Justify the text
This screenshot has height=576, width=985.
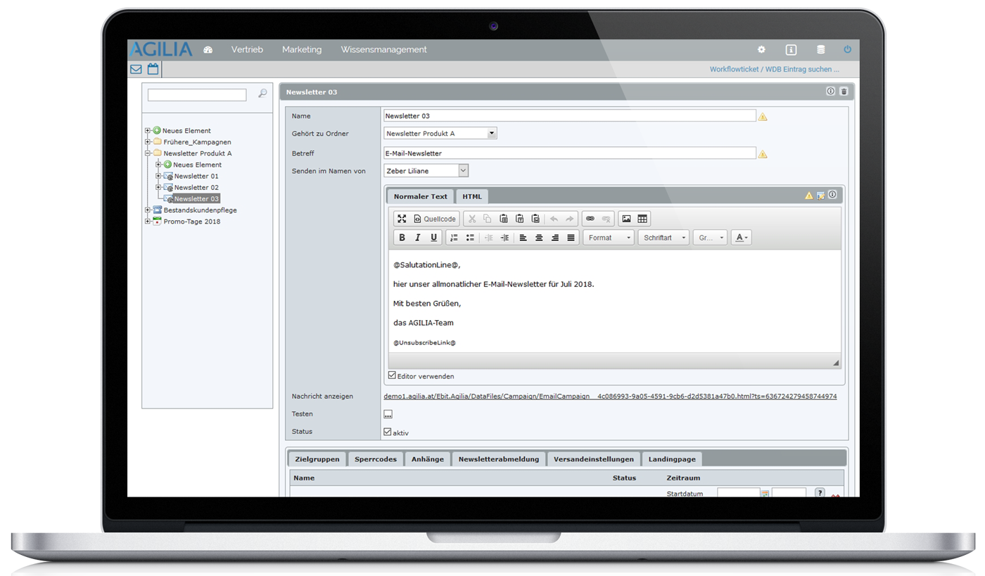pos(571,238)
